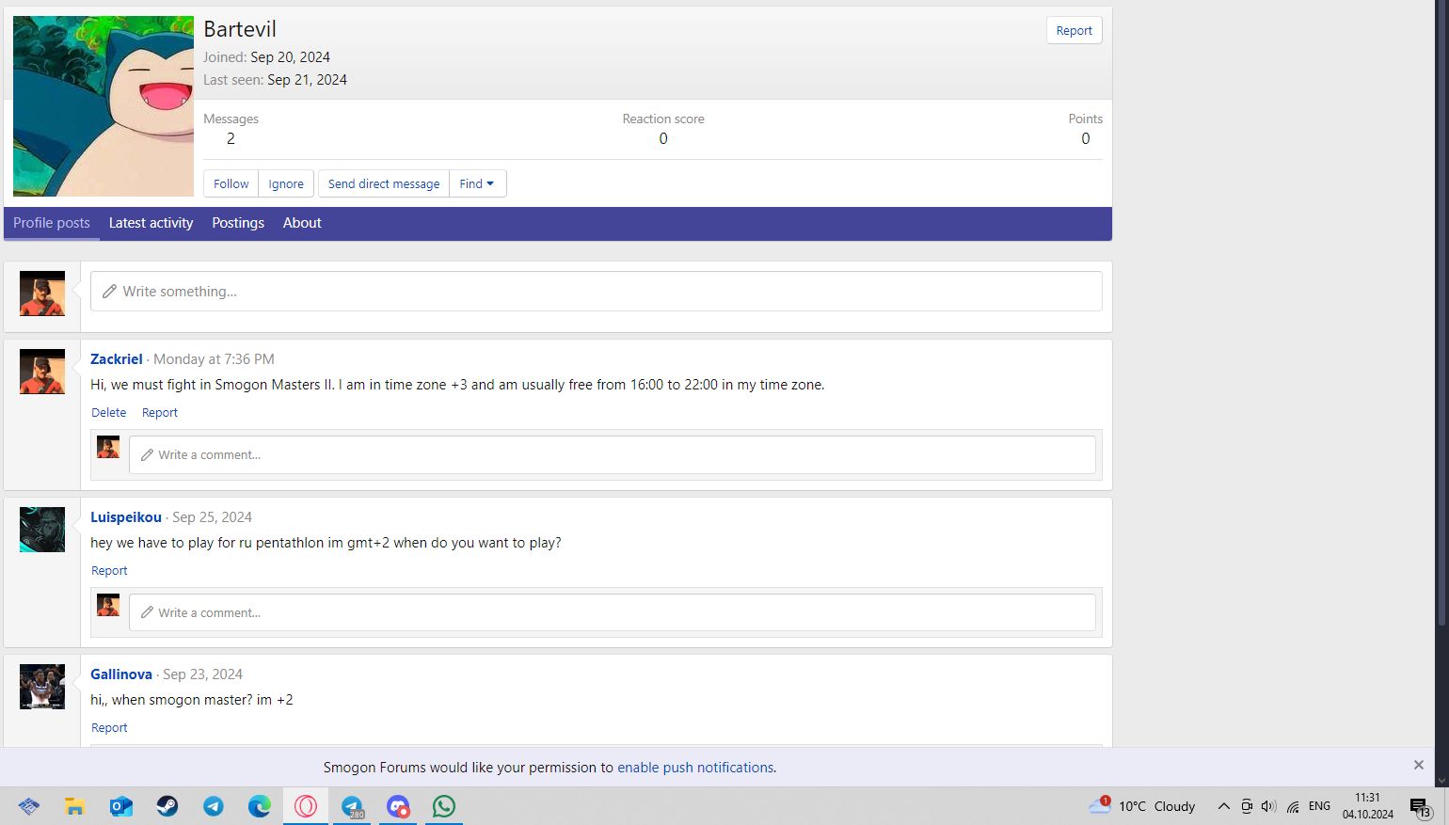Open the Postings tab
The image size is (1449, 825).
pos(238,223)
